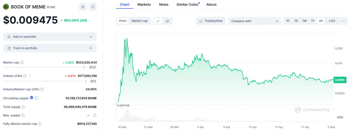Screen dimensions: 348x133
Task: Enable the LOG scale toggle
Action: 332,21
